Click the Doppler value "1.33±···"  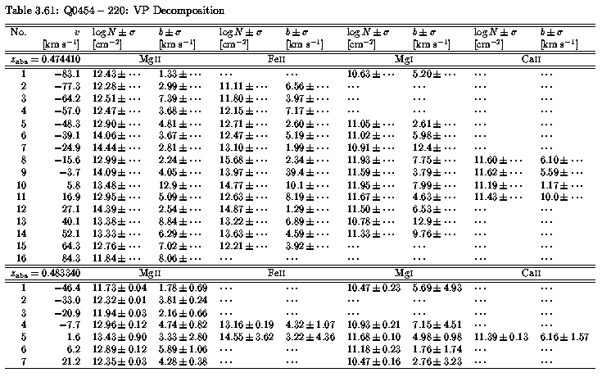179,74
